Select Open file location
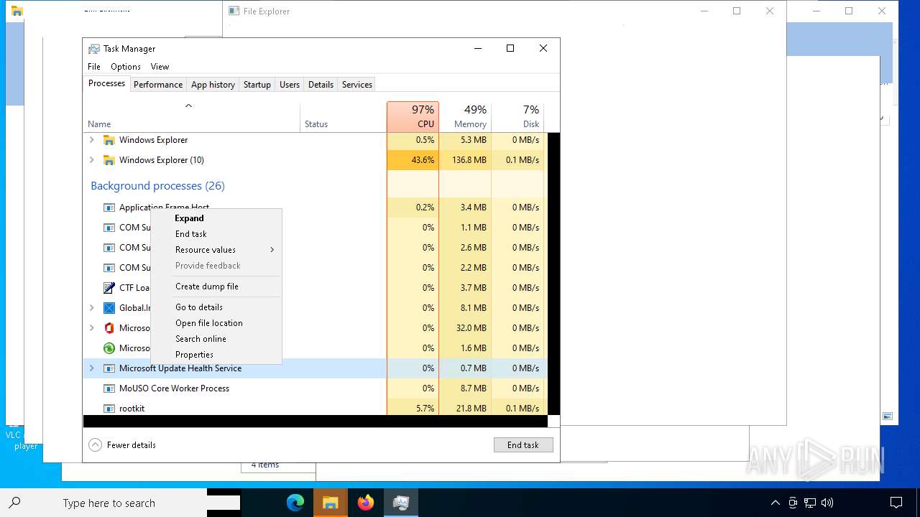 pyautogui.click(x=216, y=323)
